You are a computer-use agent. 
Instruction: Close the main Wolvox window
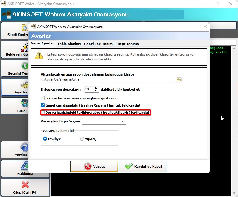[x=231, y=4]
